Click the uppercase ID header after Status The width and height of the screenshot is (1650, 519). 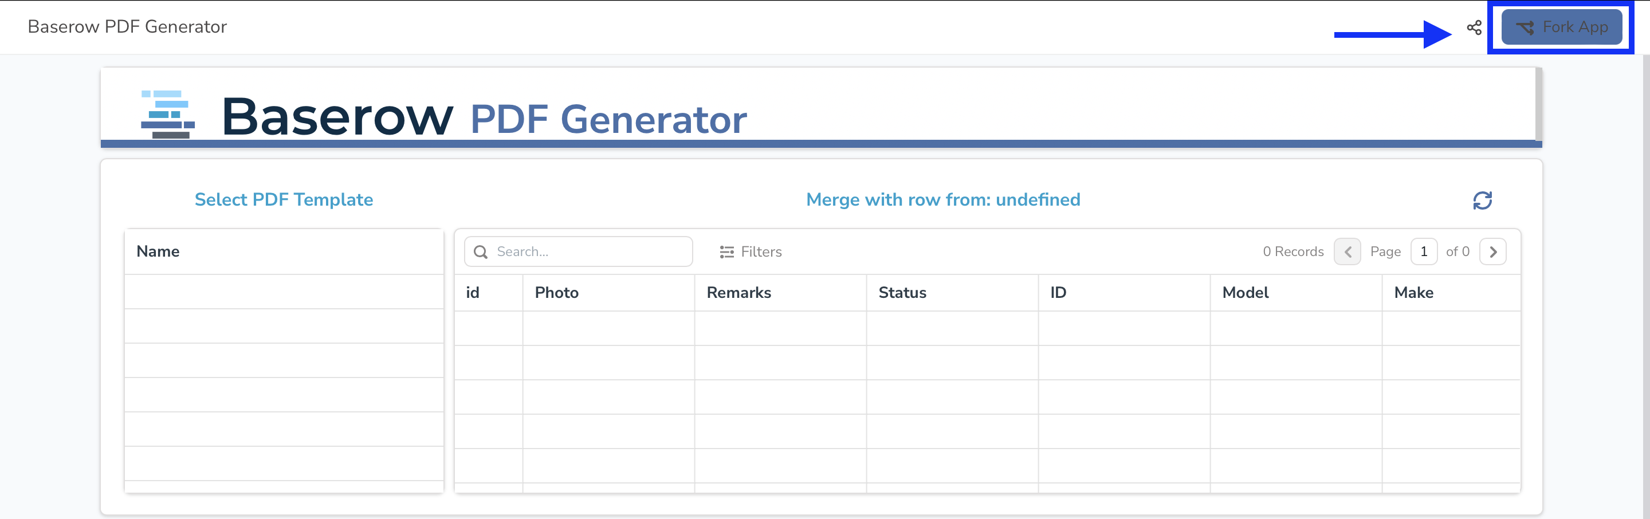tap(1058, 293)
